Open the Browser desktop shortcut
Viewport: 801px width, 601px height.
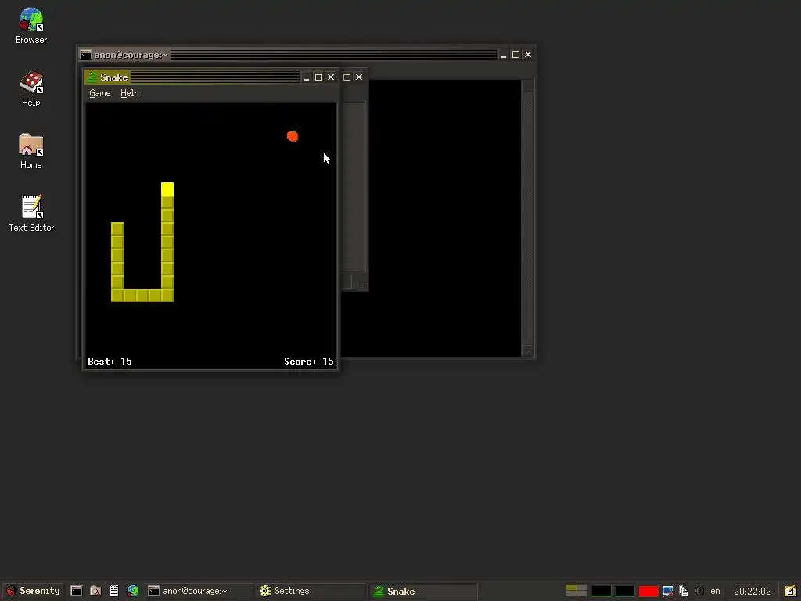click(31, 26)
